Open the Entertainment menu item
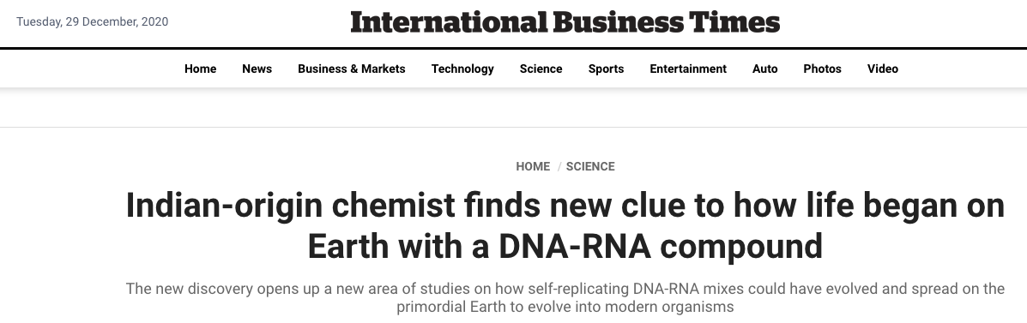The height and width of the screenshot is (323, 1027). (x=688, y=69)
